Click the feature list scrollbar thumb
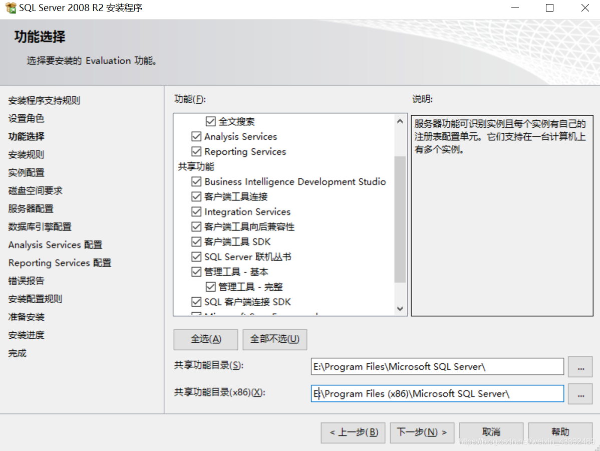Image resolution: width=600 pixels, height=451 pixels. pyautogui.click(x=400, y=219)
